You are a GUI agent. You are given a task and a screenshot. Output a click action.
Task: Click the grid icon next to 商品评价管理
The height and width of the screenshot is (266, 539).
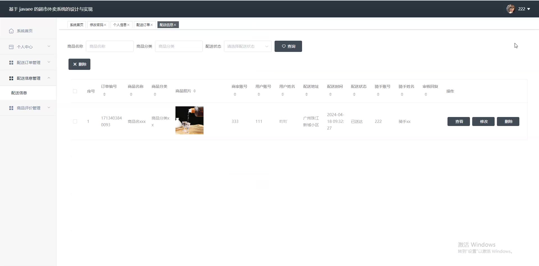pyautogui.click(x=11, y=108)
